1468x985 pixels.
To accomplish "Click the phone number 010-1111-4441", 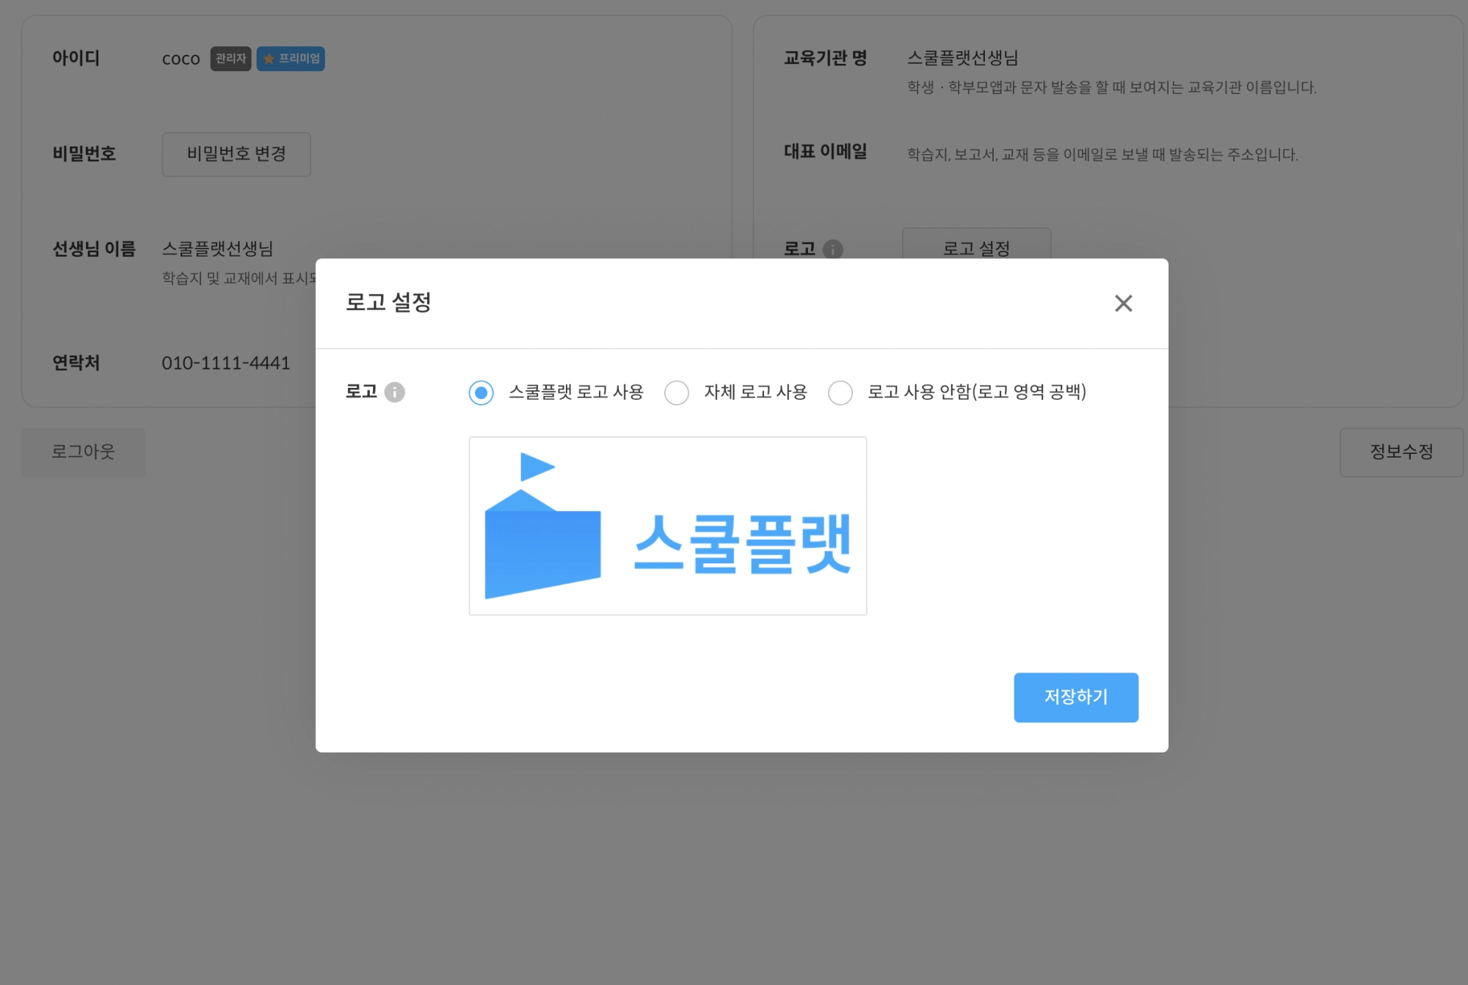I will 226,363.
